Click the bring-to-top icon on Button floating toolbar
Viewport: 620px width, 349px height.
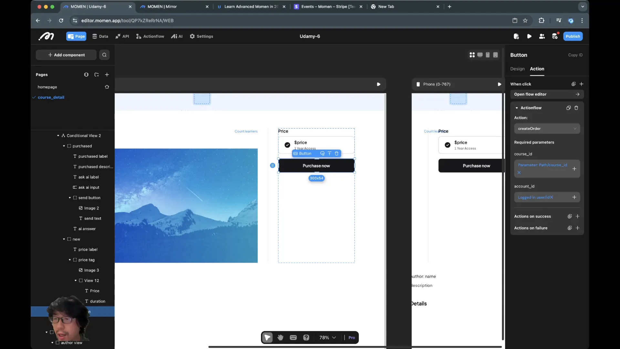click(329, 153)
